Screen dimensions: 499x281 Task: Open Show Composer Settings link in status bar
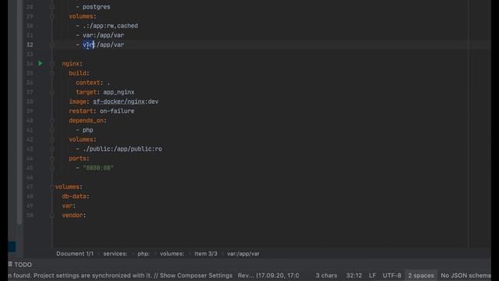(x=196, y=276)
